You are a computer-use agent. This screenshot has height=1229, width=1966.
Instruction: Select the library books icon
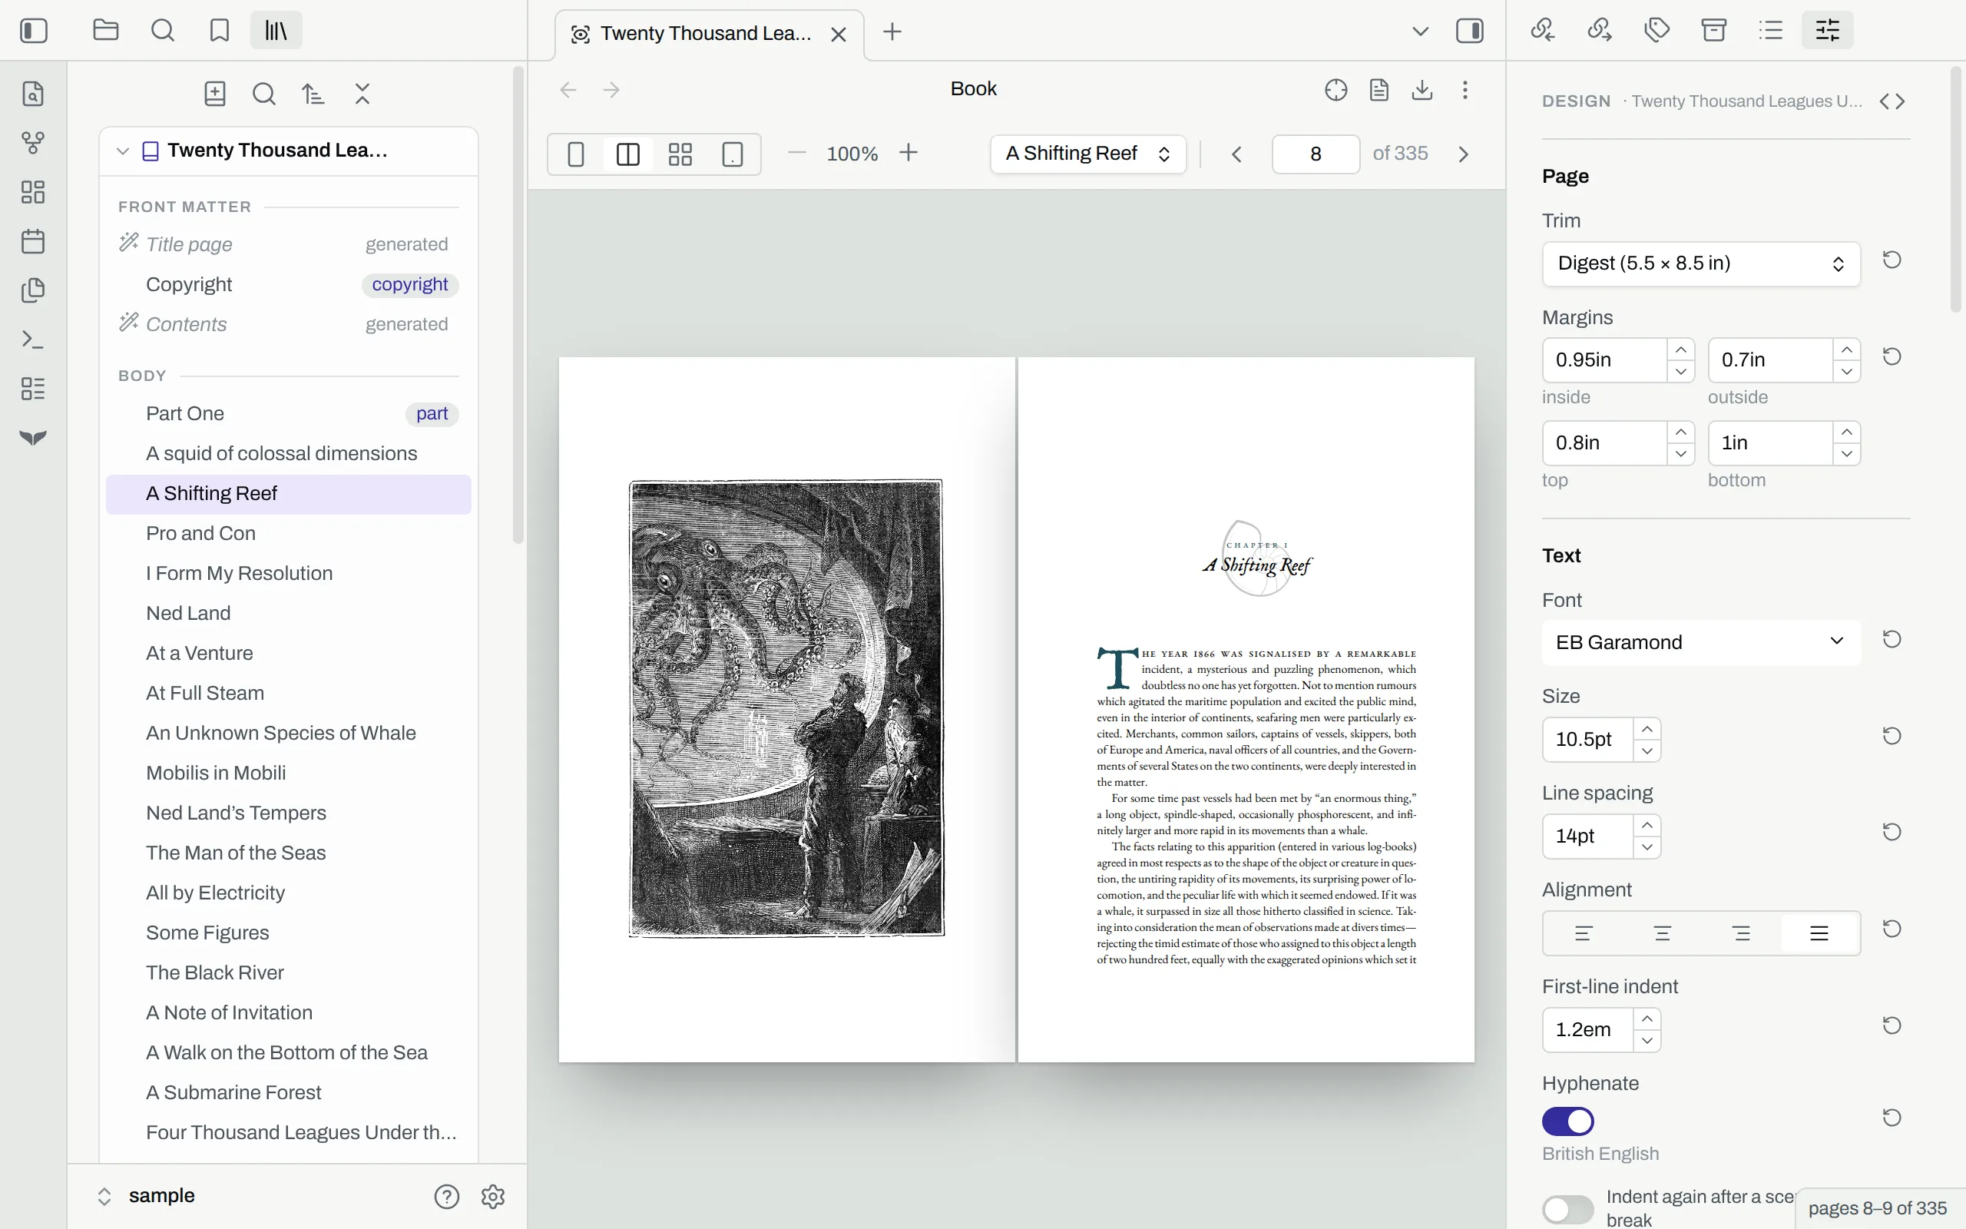[276, 31]
